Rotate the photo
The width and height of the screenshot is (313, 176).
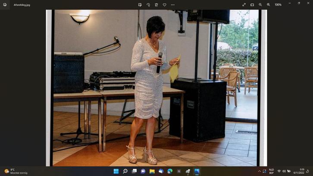(x=148, y=5)
